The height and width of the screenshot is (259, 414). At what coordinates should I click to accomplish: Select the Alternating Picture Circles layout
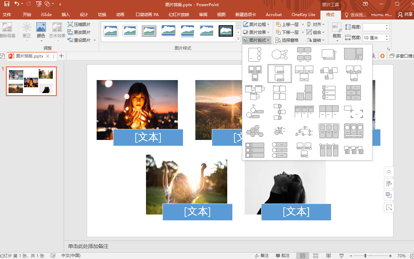coord(279,111)
